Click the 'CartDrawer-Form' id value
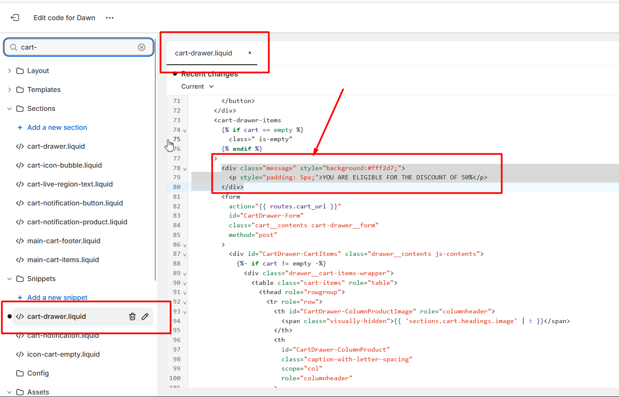Screen dimensions: 619x397 point(272,216)
